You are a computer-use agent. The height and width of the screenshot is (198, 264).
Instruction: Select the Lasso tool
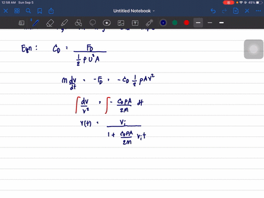(x=92, y=23)
